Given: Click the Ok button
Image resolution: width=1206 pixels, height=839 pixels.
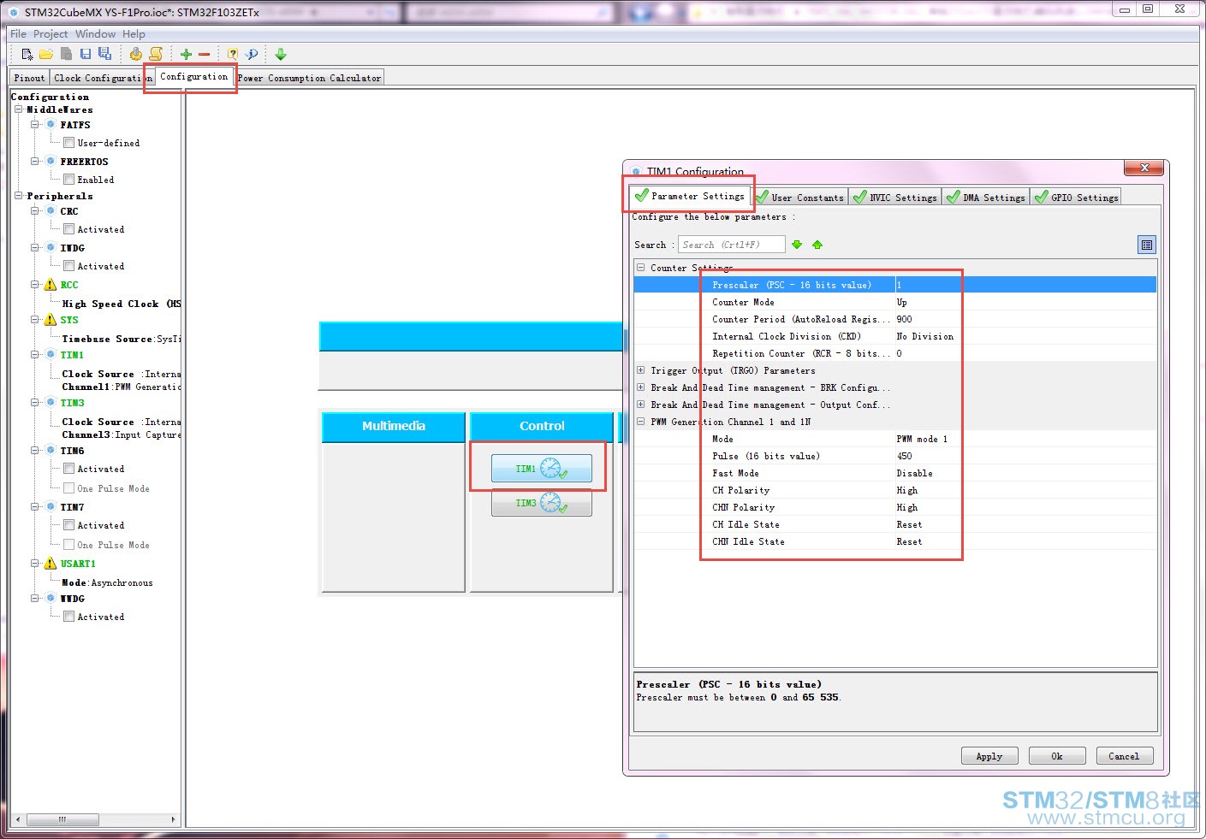Looking at the screenshot, I should 1056,756.
